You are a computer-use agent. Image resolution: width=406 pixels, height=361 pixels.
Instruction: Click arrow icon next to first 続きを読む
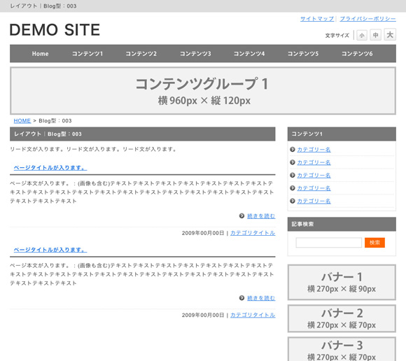241,215
